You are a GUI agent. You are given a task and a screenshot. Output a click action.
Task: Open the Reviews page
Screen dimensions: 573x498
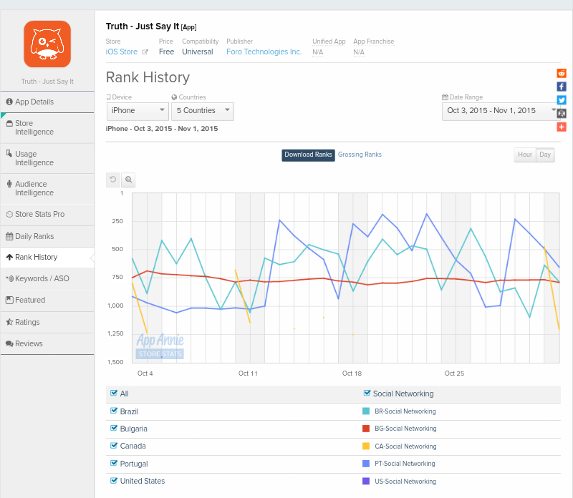[47, 343]
